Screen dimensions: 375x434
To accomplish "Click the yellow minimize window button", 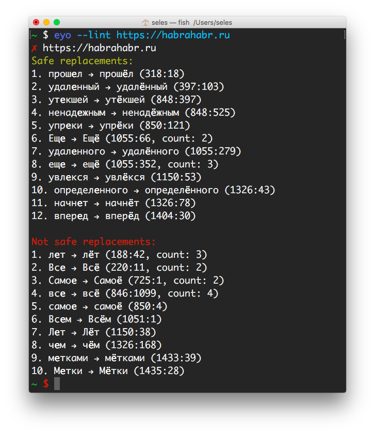I will coord(46,22).
